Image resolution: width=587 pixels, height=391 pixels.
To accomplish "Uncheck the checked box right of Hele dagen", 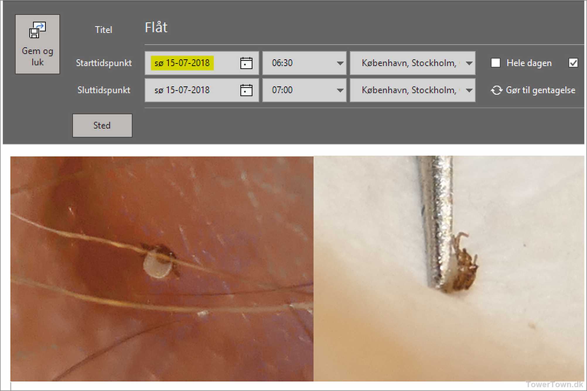I will coord(573,63).
